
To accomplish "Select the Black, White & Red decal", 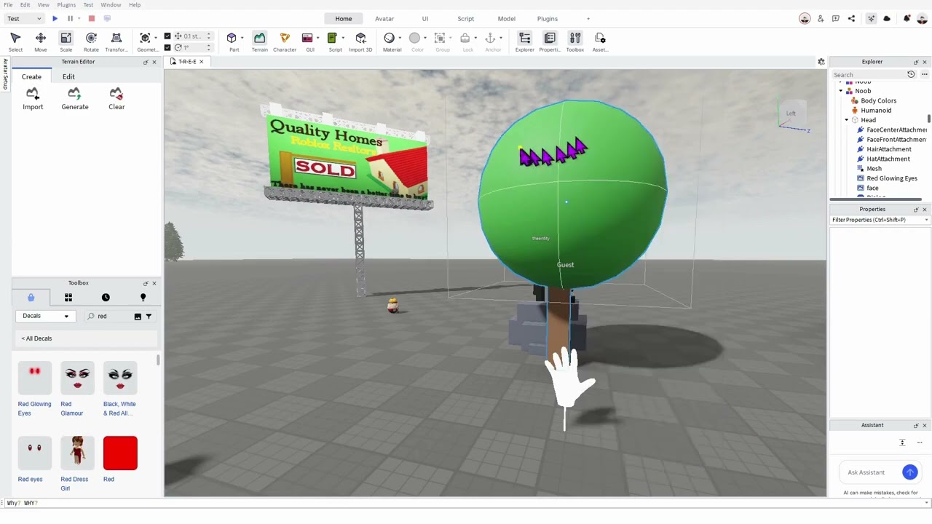I will pos(120,378).
